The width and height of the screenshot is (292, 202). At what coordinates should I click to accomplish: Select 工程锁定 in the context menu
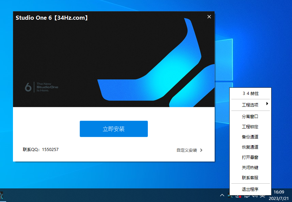pos(250,127)
